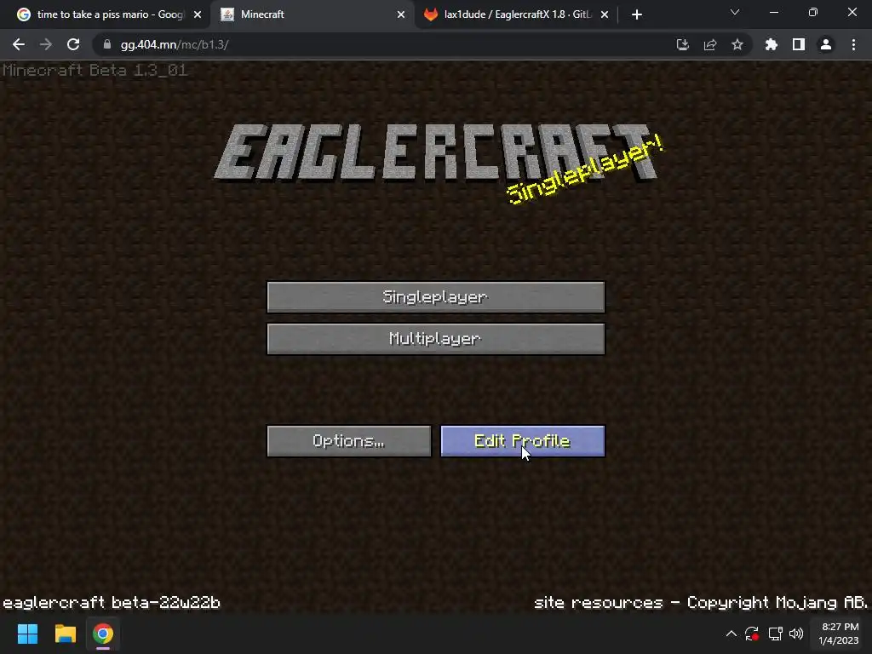
Task: Open the Options... menu
Action: click(x=348, y=441)
